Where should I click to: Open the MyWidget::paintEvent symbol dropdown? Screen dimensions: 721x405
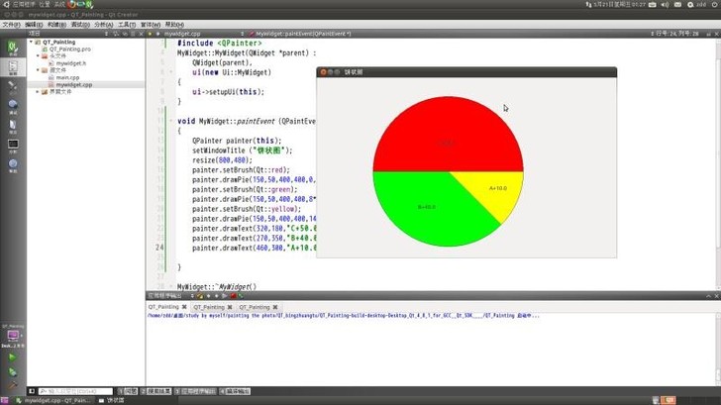pyautogui.click(x=303, y=34)
